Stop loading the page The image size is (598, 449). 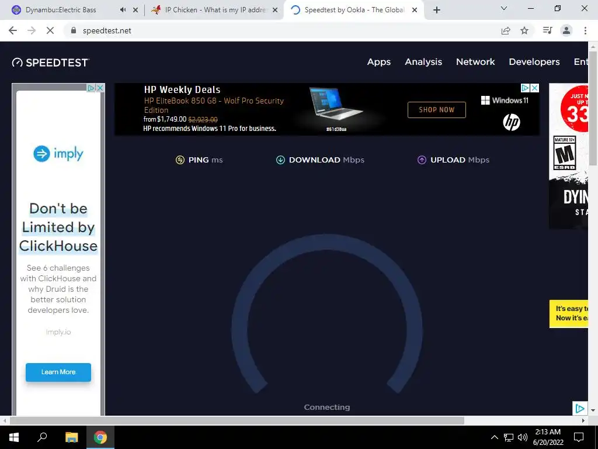[x=50, y=30]
